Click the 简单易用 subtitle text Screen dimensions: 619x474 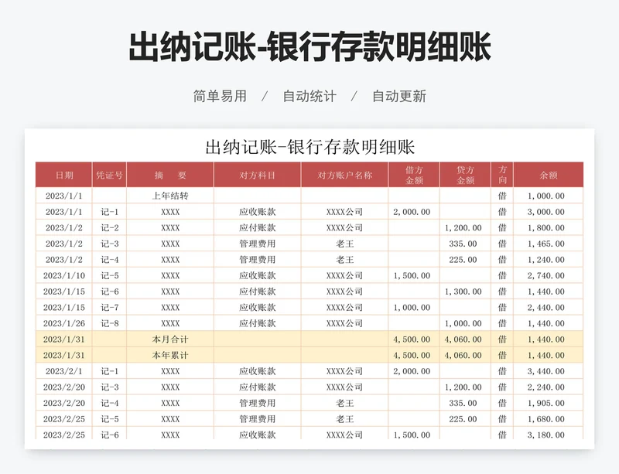[220, 96]
